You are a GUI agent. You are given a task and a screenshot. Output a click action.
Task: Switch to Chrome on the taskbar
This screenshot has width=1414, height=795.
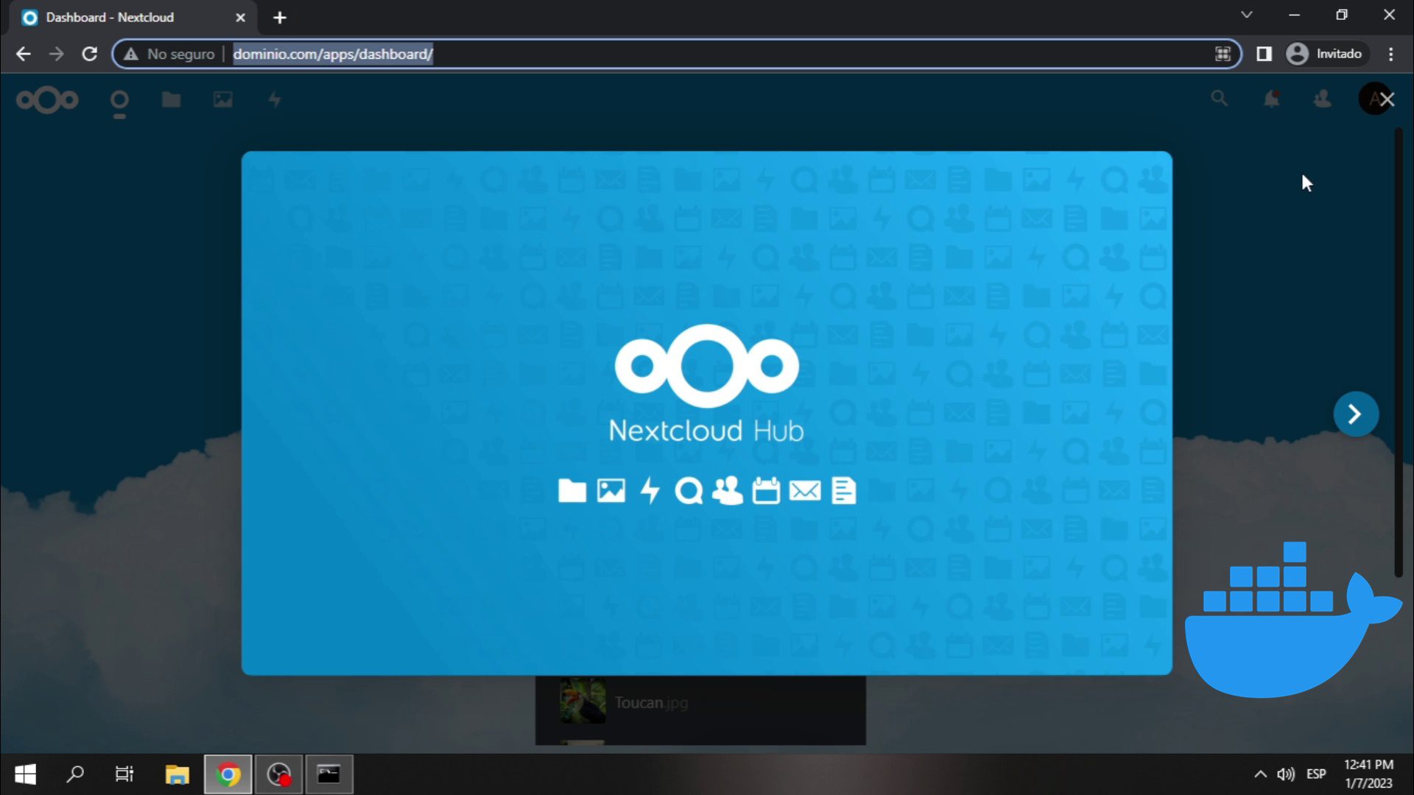(228, 774)
